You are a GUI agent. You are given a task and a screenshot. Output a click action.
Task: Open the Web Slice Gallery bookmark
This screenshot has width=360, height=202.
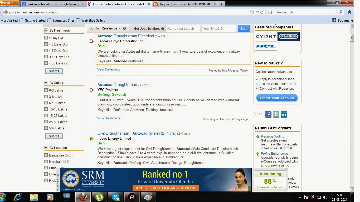(x=91, y=20)
